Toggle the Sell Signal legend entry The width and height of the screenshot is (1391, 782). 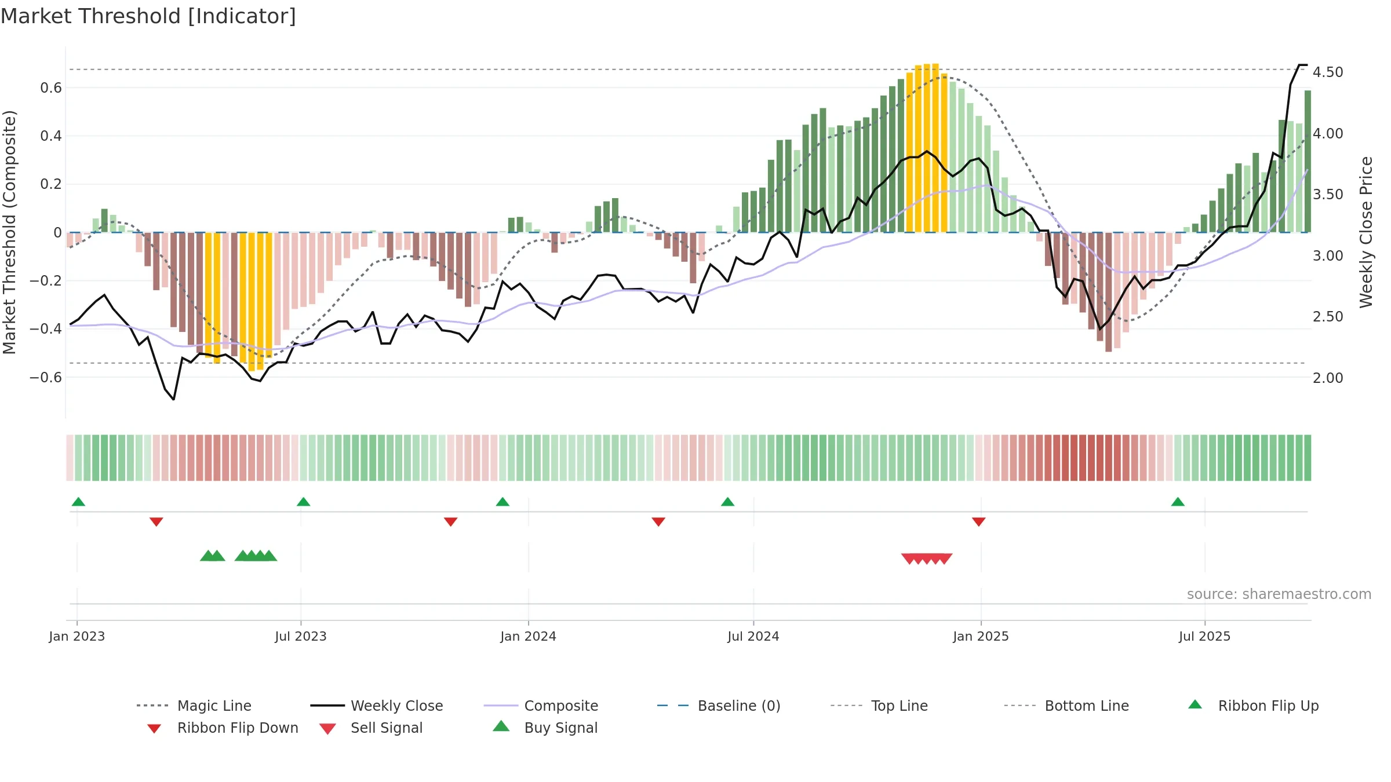[371, 728]
